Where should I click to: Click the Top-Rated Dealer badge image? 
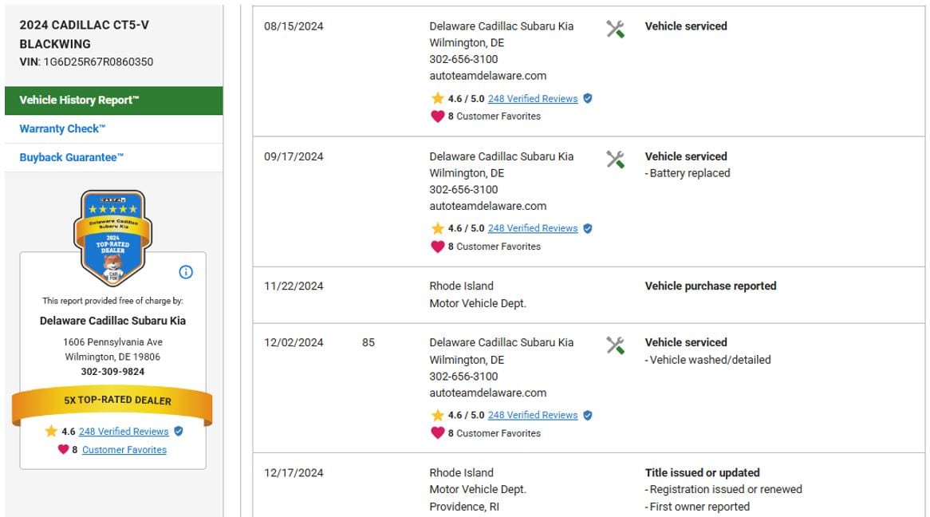[x=112, y=236]
